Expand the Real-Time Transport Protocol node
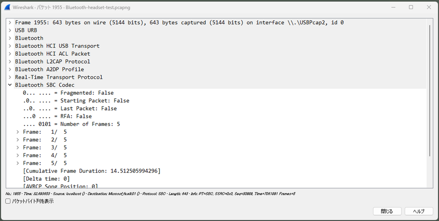 10,77
